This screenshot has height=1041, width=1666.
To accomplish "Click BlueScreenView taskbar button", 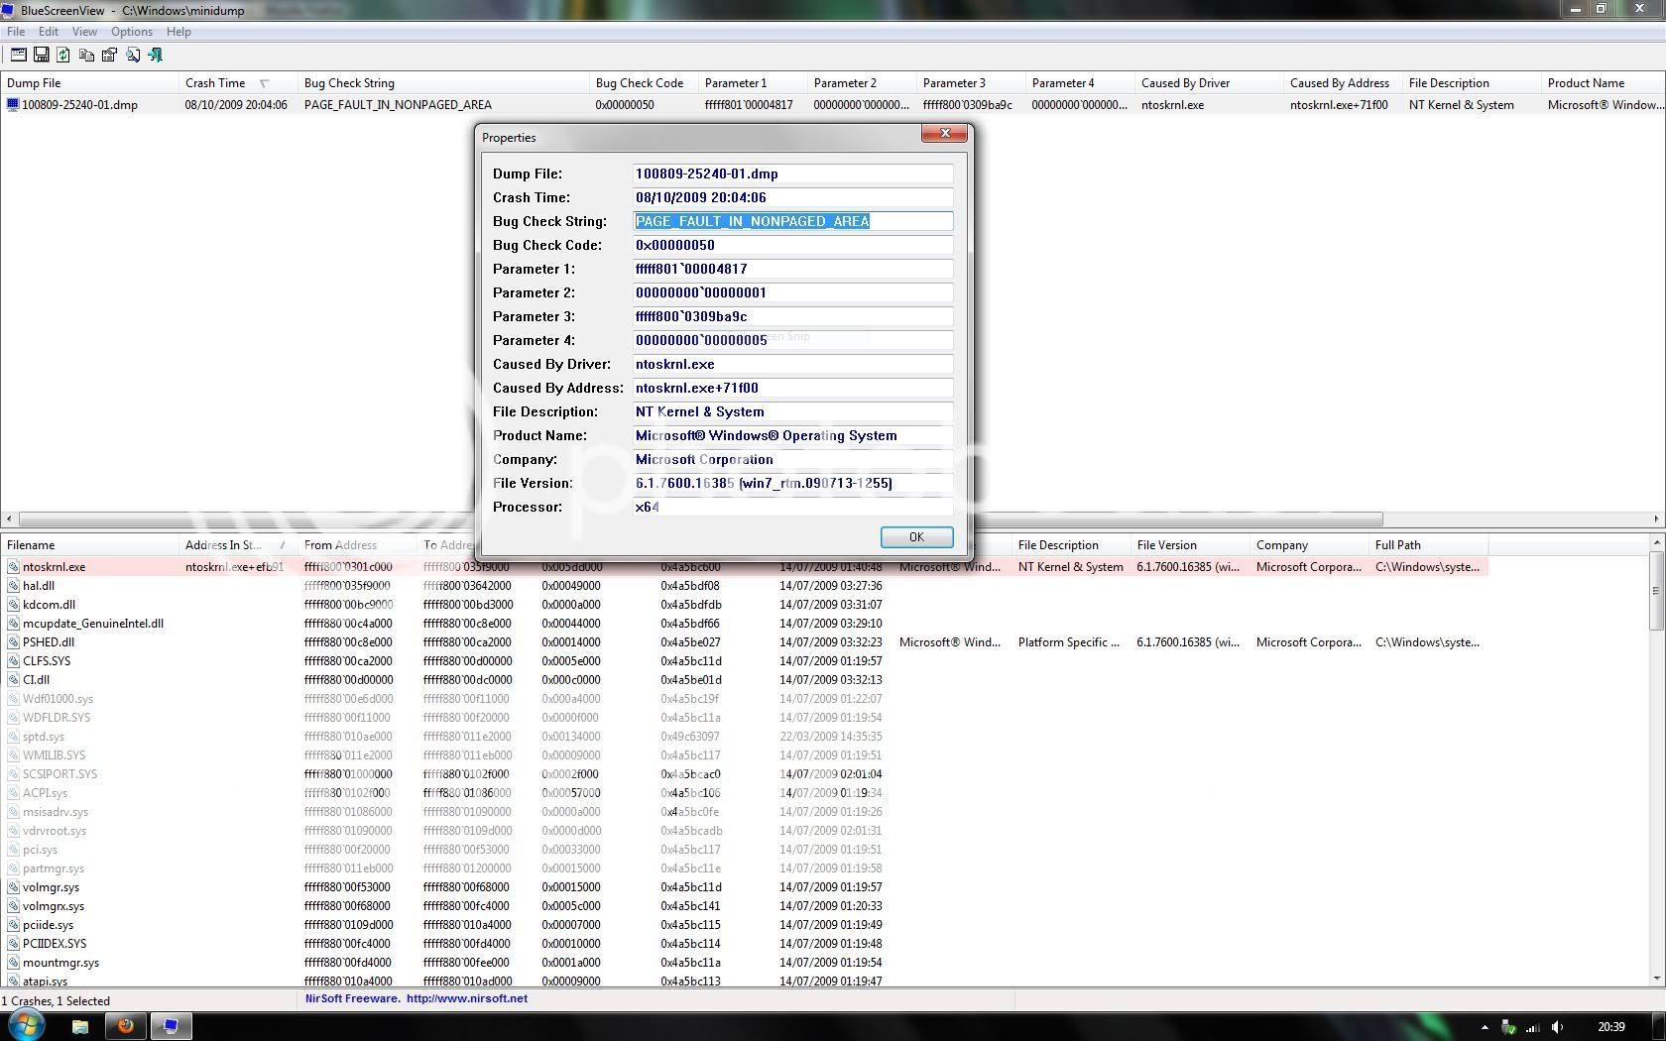I will [171, 1026].
